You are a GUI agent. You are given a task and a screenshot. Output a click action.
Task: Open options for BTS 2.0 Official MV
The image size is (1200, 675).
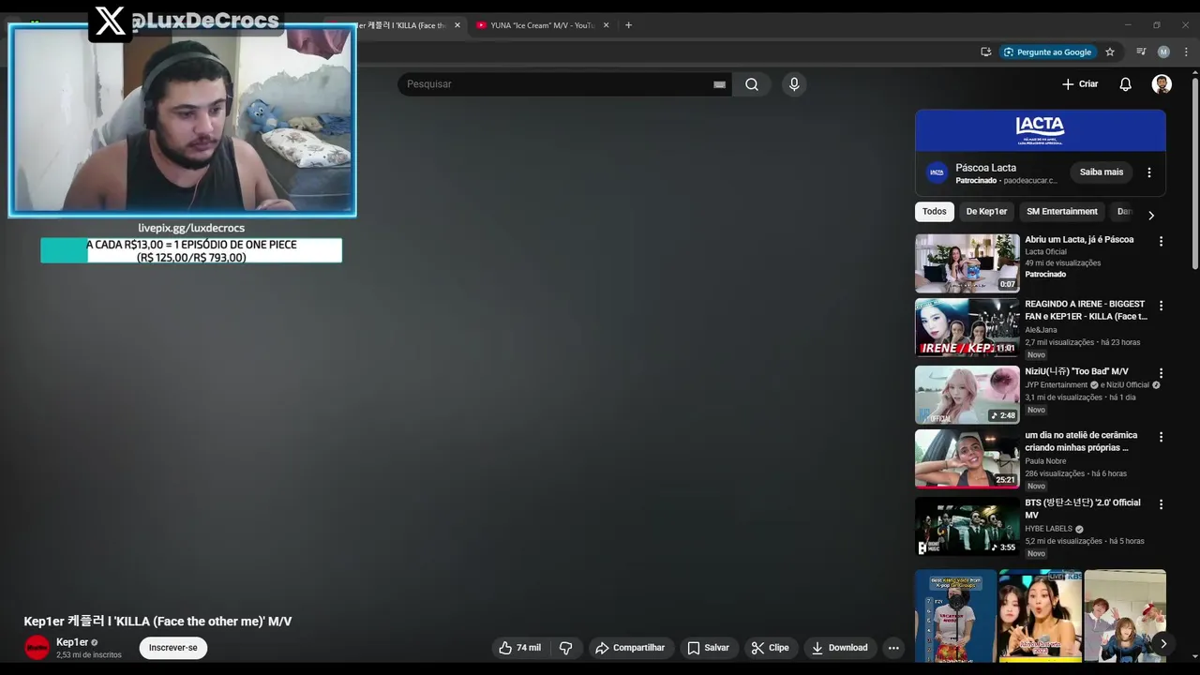click(x=1161, y=504)
